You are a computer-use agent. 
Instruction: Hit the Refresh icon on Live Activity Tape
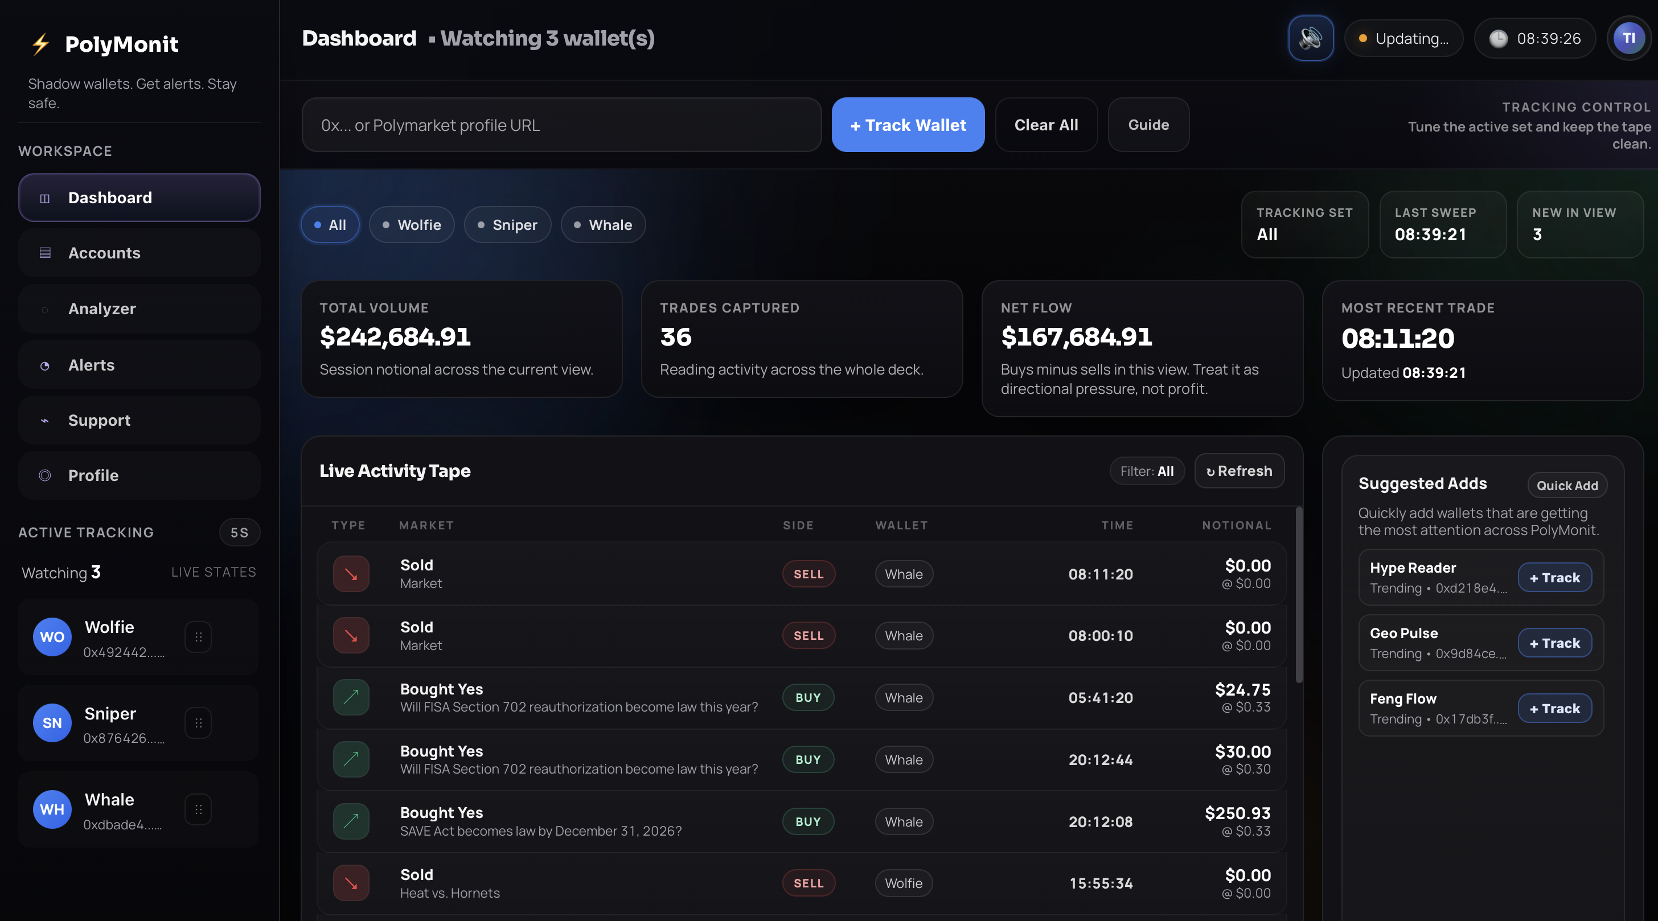pyautogui.click(x=1211, y=471)
